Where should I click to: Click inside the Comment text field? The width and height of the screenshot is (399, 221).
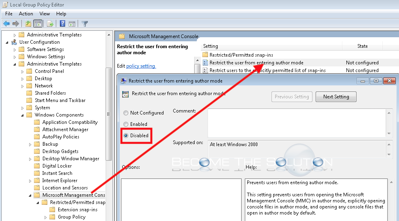coord(297,123)
